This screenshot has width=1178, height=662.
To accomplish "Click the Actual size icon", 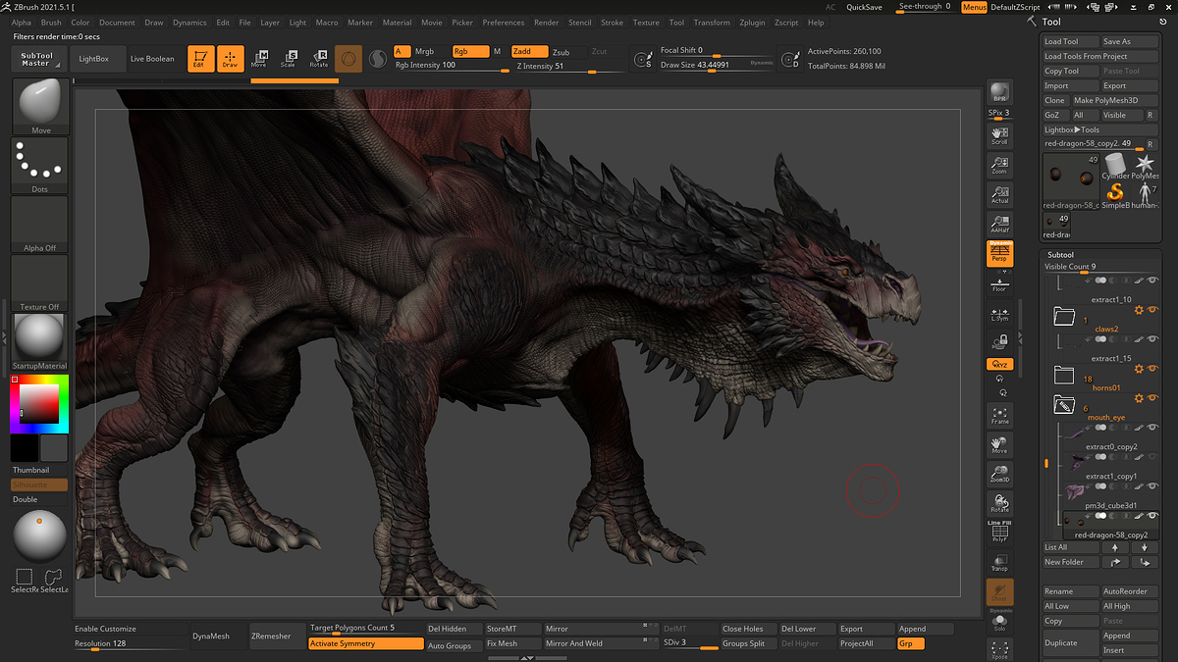I will pyautogui.click(x=999, y=194).
